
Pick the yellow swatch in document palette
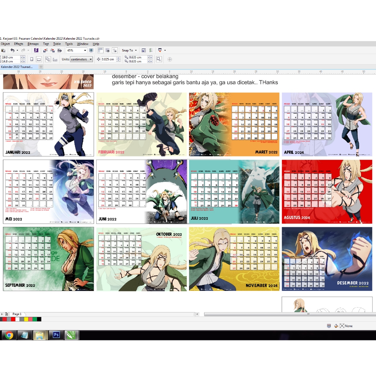(26, 319)
